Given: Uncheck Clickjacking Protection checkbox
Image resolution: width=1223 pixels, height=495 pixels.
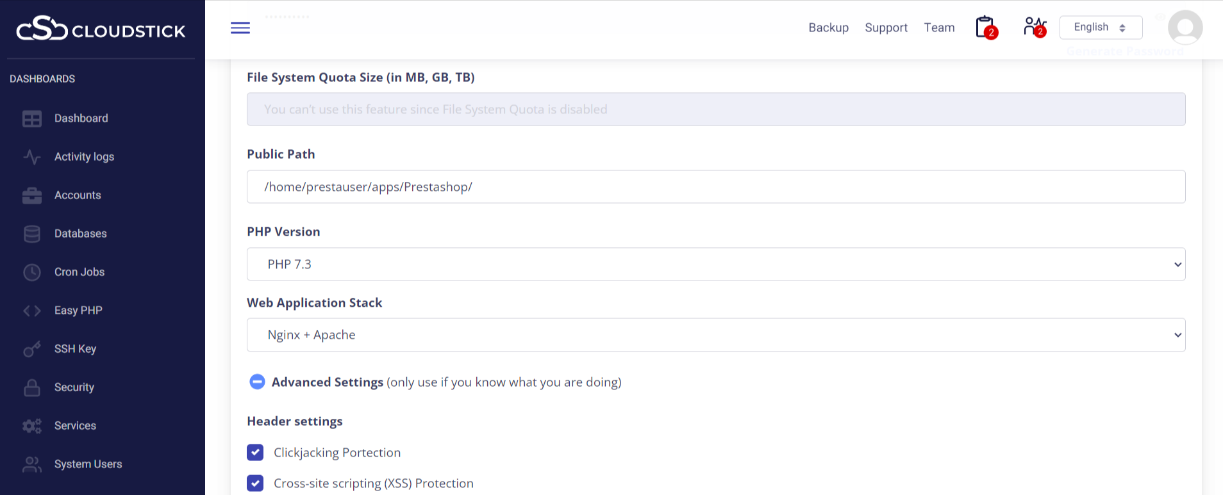Looking at the screenshot, I should click(255, 453).
